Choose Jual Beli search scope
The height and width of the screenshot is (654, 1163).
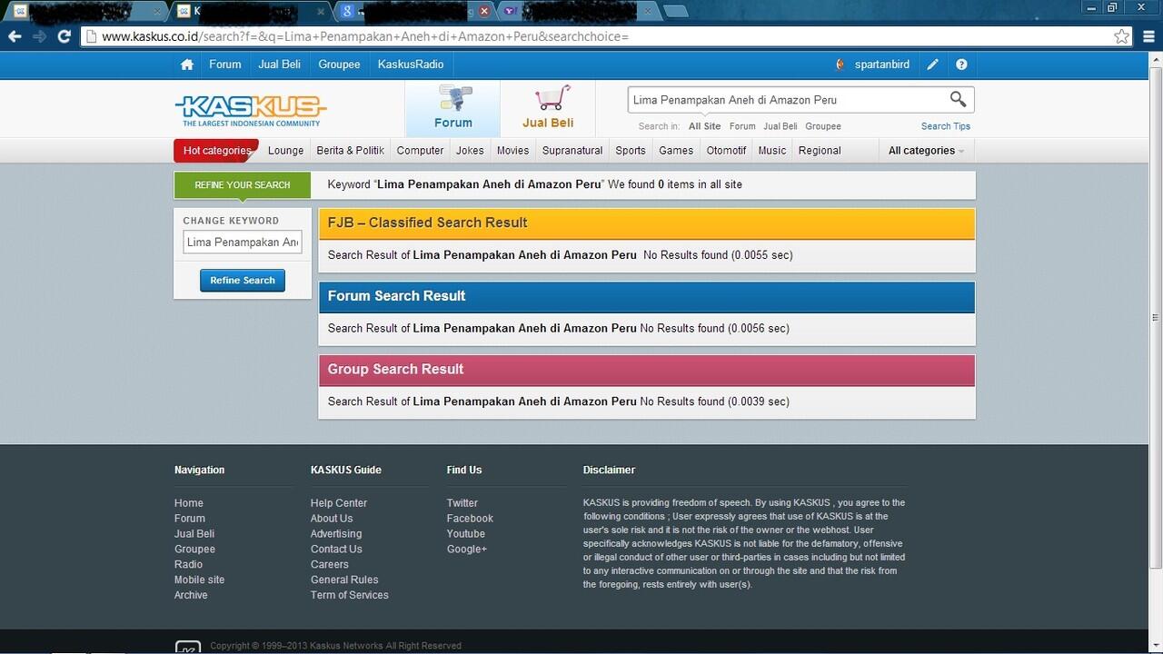780,126
